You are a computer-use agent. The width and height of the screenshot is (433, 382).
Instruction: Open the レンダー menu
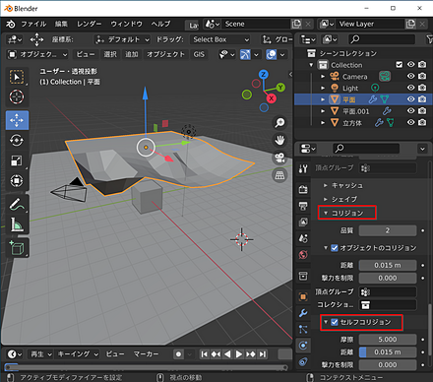(x=90, y=24)
